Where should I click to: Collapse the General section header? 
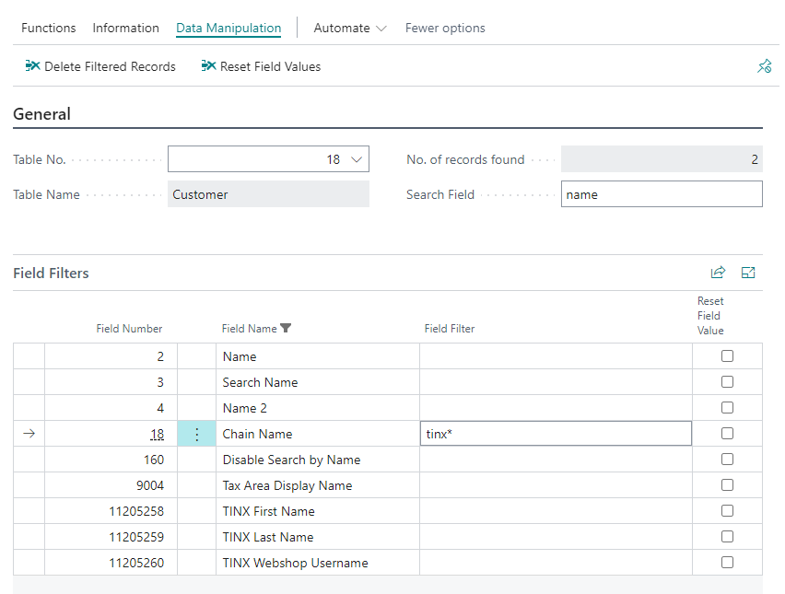pos(42,114)
